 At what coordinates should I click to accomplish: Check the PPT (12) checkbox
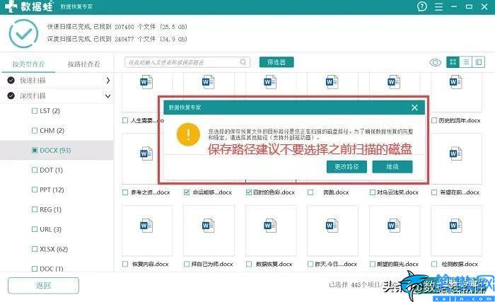[x=35, y=190]
